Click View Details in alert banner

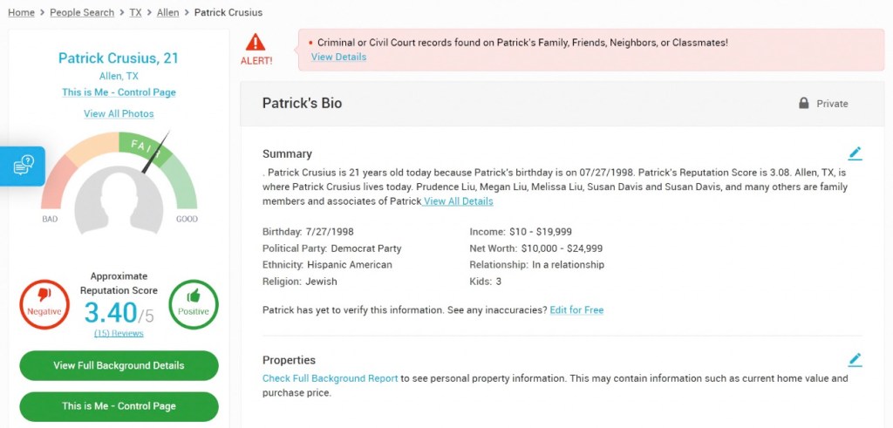coord(338,57)
